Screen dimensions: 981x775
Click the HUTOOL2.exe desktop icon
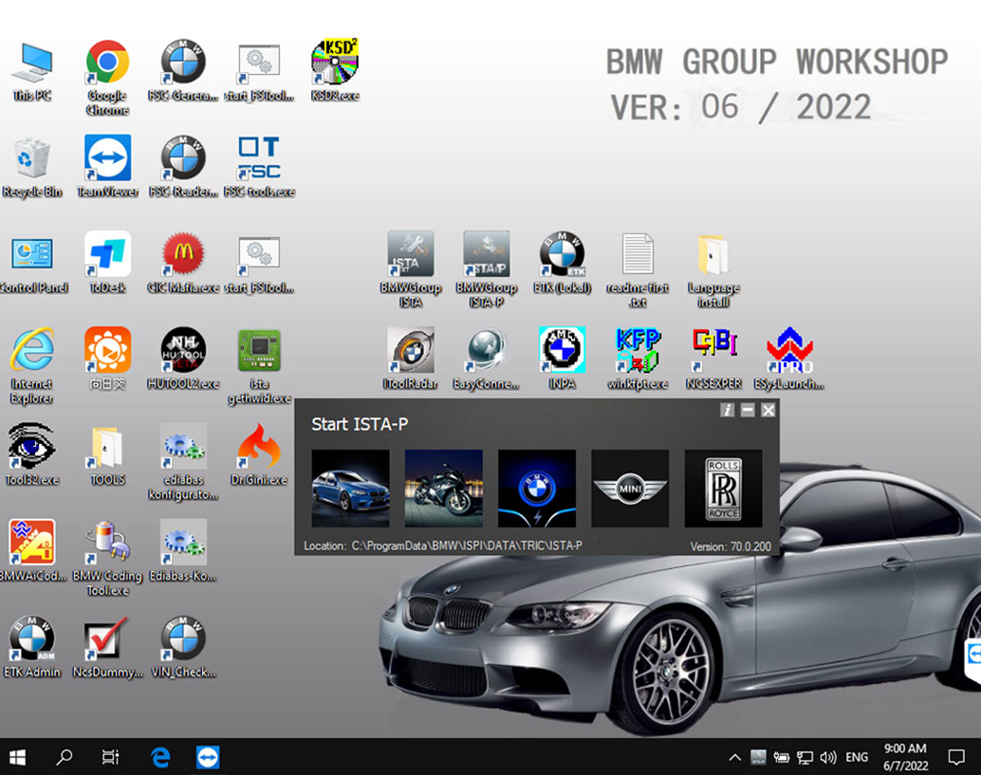[183, 359]
